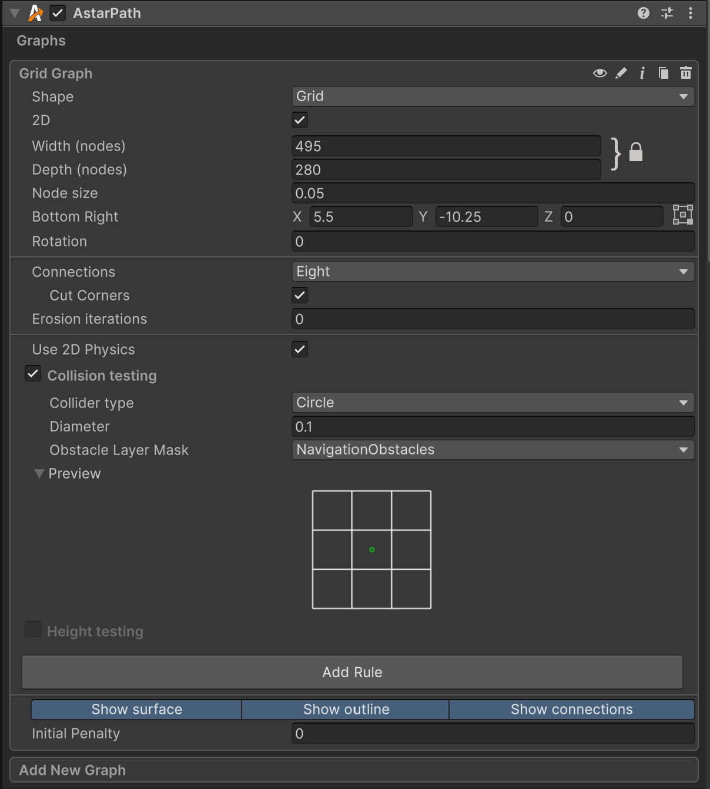This screenshot has width=710, height=789.
Task: Open AstarPath component help icon
Action: 644,13
